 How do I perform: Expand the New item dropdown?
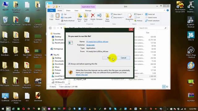(117, 14)
